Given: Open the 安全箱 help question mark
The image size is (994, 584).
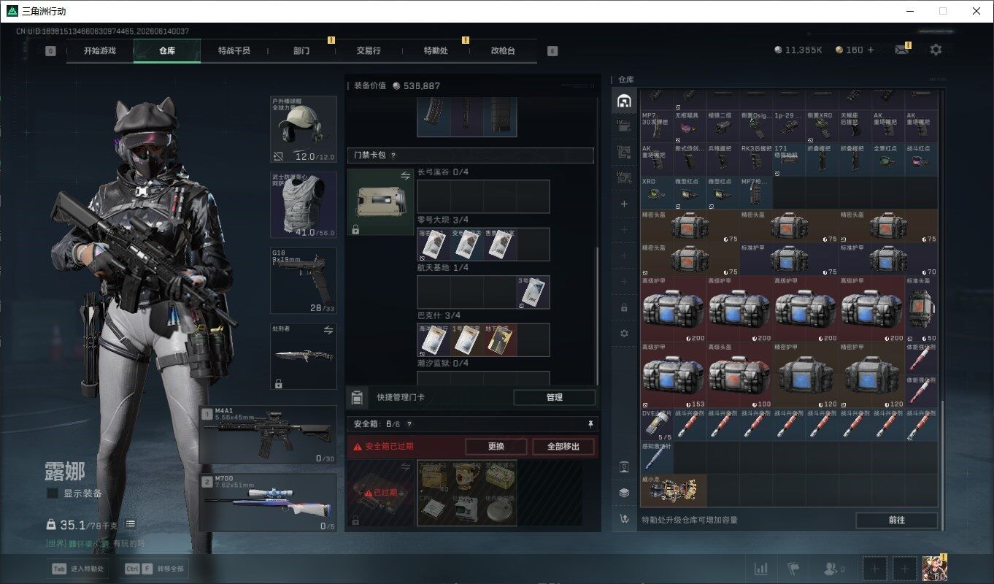Looking at the screenshot, I should tap(409, 424).
